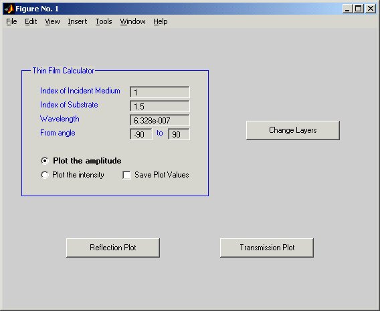
Task: Open the Edit menu
Action: [x=31, y=21]
